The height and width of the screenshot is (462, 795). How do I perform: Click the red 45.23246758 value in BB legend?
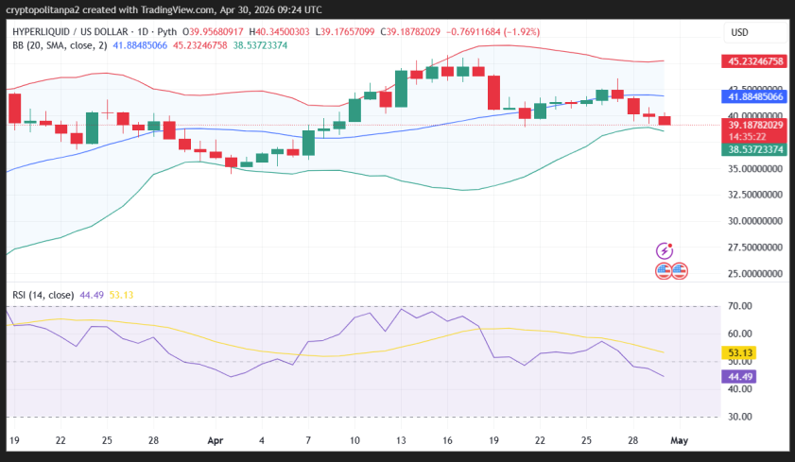point(200,45)
